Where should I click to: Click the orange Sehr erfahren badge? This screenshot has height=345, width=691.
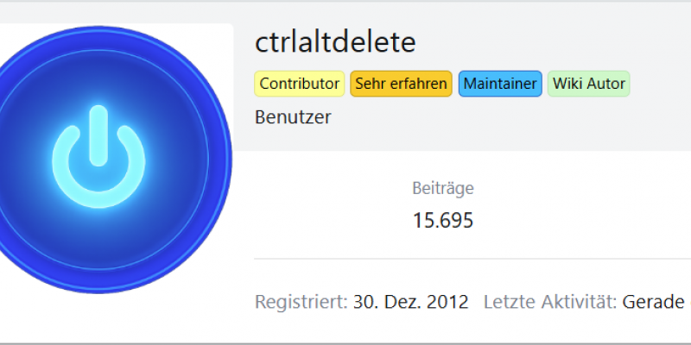point(401,84)
